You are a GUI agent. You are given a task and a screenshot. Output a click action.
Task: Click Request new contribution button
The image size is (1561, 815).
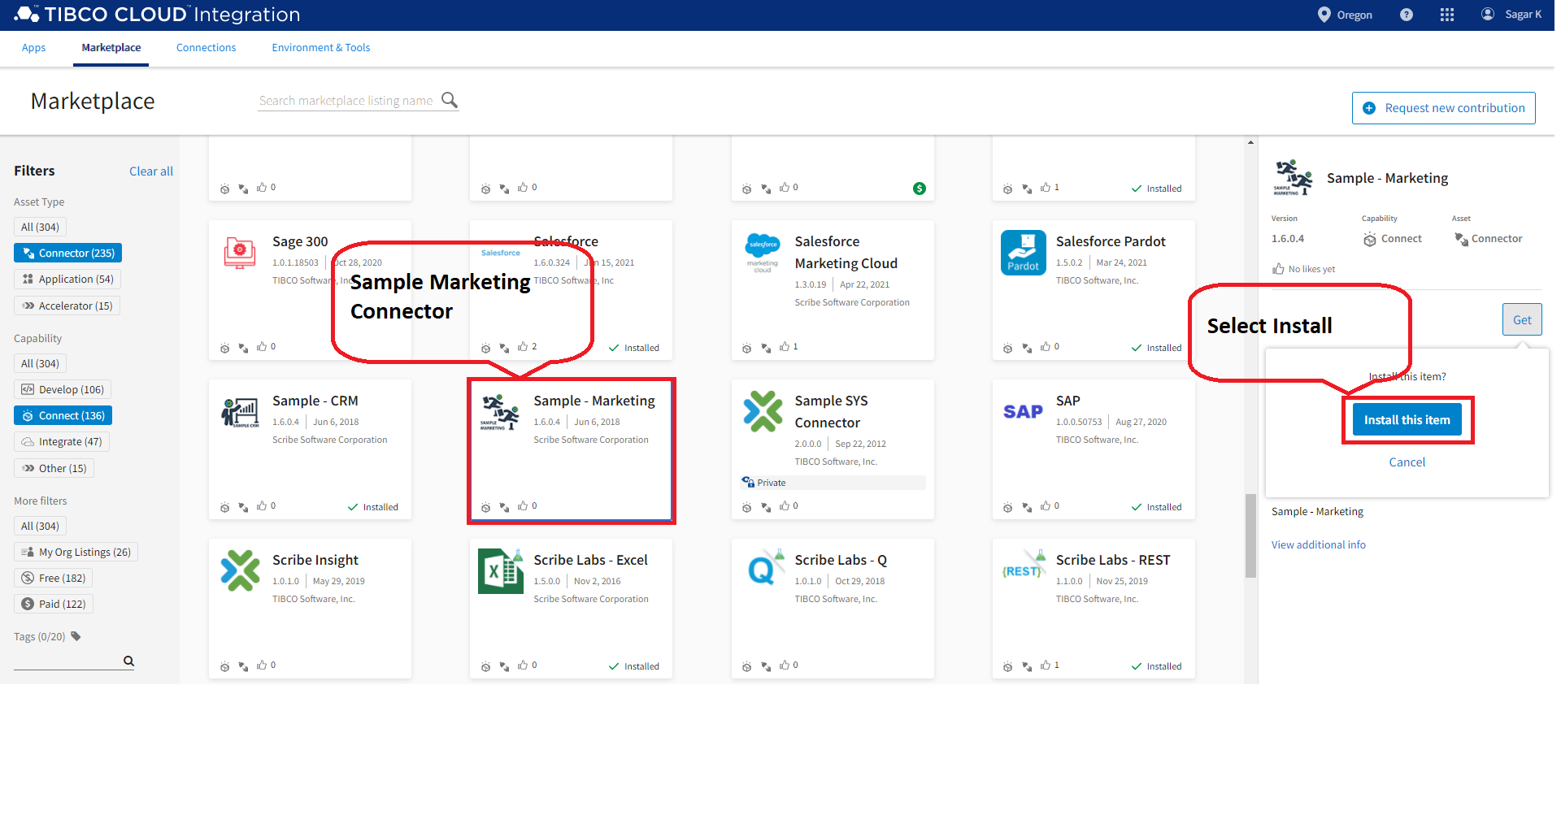1444,108
